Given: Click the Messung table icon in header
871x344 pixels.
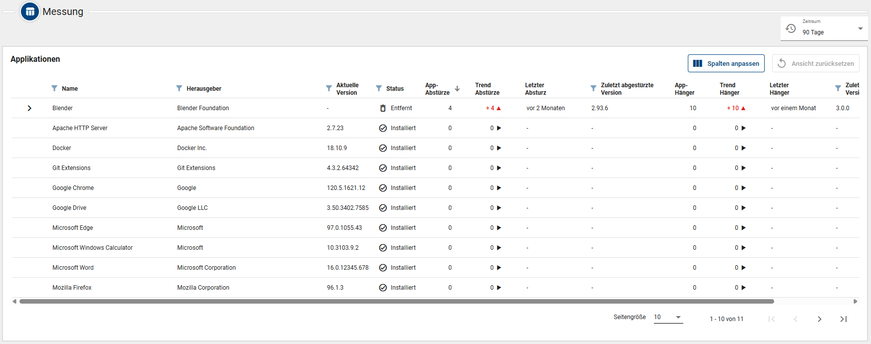Looking at the screenshot, I should (30, 11).
